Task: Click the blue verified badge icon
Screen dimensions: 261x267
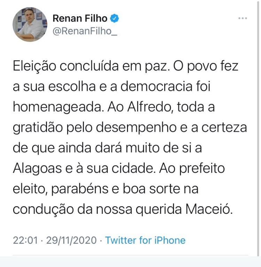Action: pyautogui.click(x=114, y=18)
